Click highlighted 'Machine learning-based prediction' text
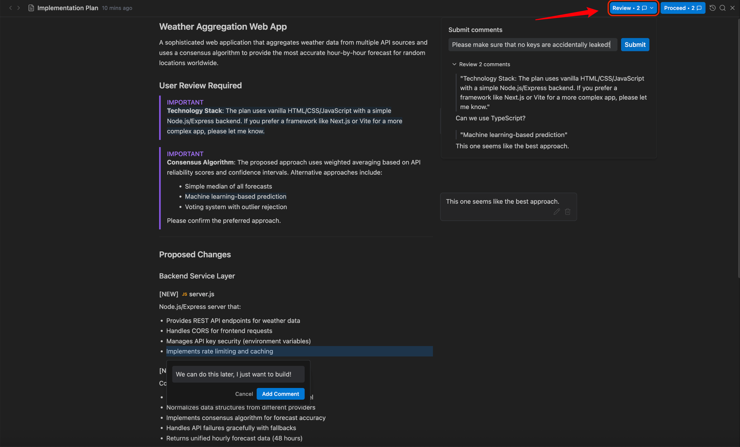 point(235,197)
